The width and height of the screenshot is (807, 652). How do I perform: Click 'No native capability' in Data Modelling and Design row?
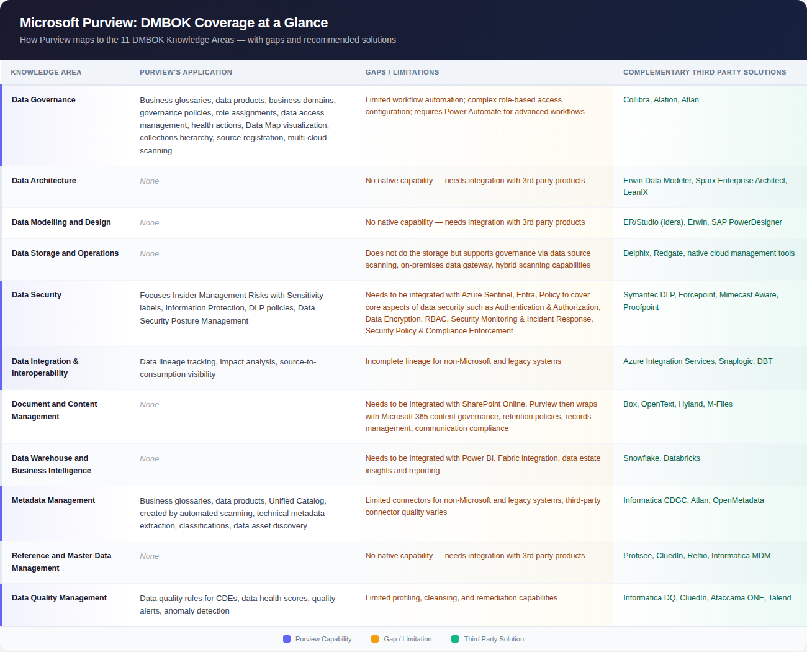475,222
